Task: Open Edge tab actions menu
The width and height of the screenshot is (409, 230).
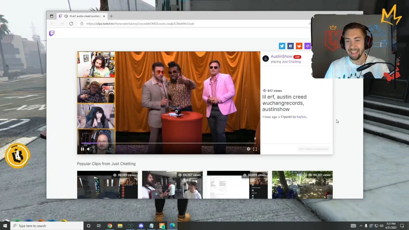Action: 51,16
